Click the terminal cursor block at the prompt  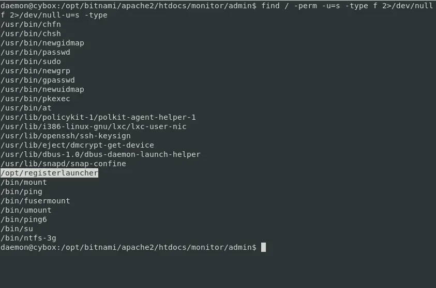[263, 247]
